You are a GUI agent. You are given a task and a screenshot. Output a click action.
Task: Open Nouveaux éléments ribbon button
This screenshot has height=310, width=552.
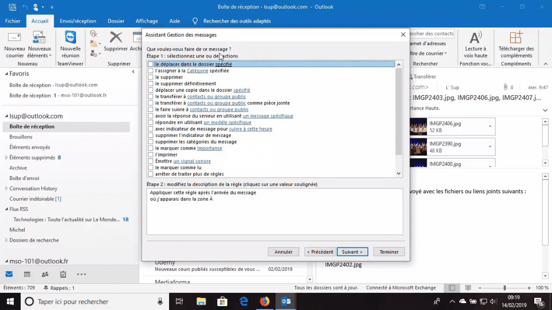tap(39, 45)
